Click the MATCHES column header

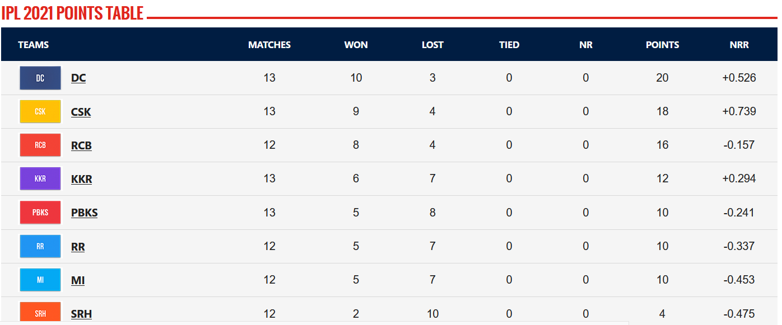pos(269,45)
